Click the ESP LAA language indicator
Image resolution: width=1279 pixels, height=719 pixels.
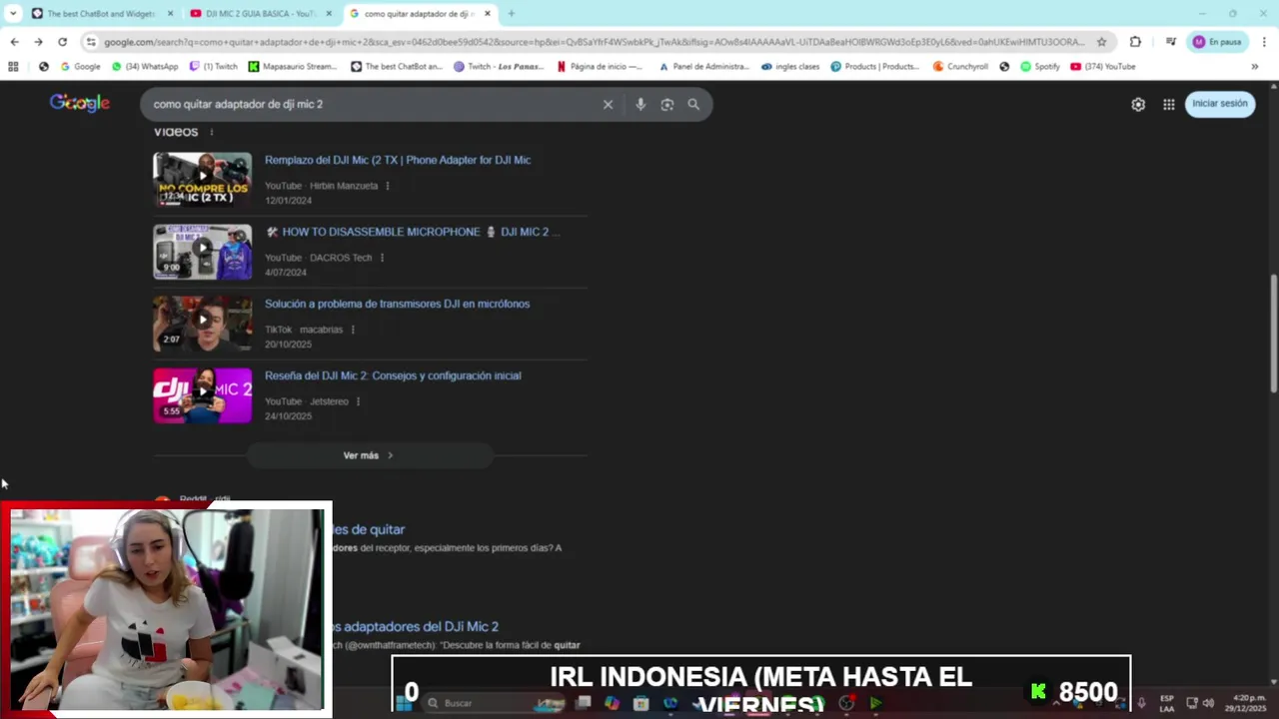[x=1167, y=703]
